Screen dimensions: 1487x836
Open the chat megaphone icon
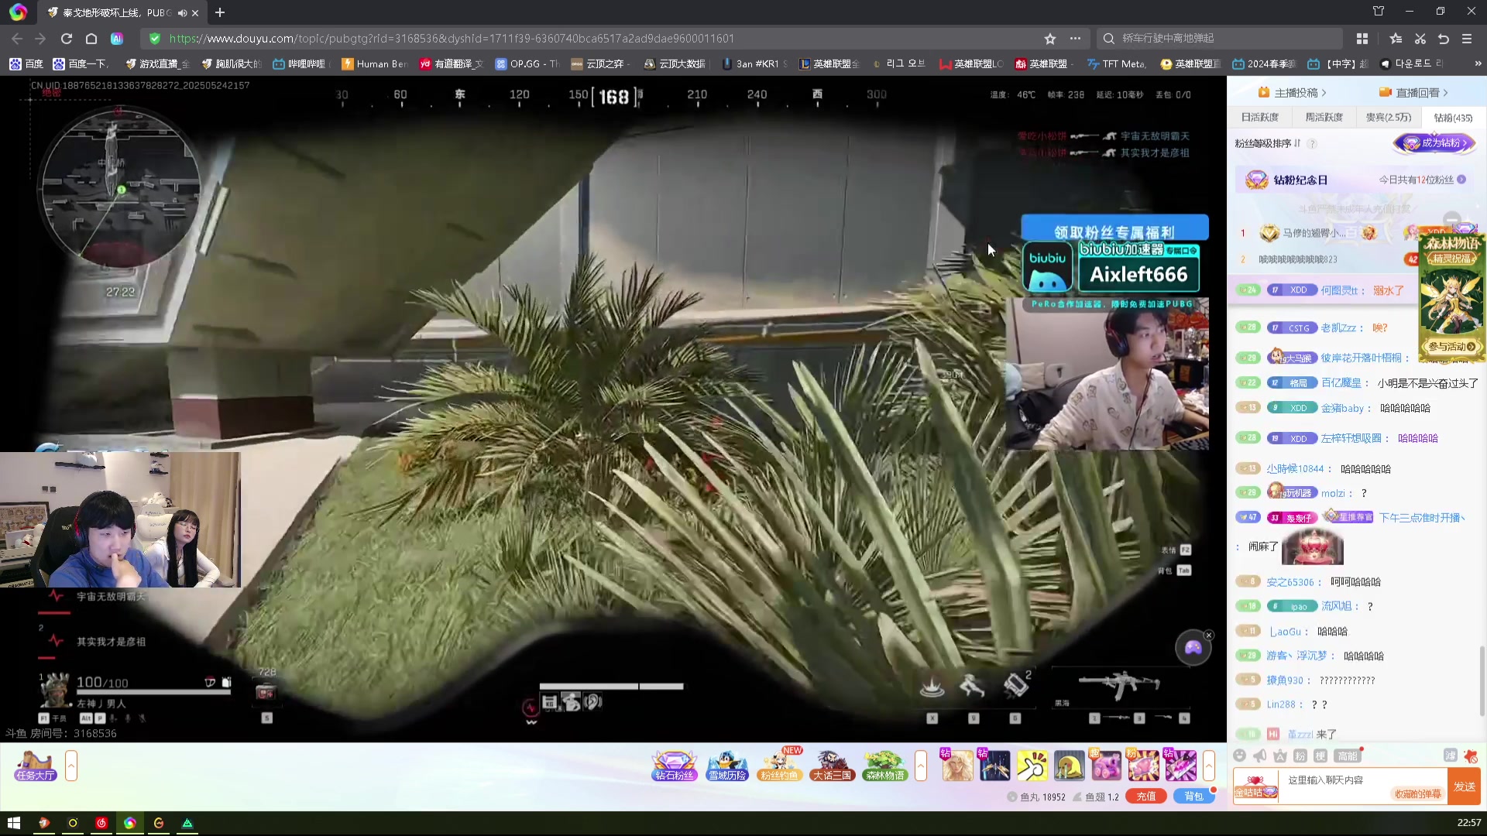(1260, 756)
